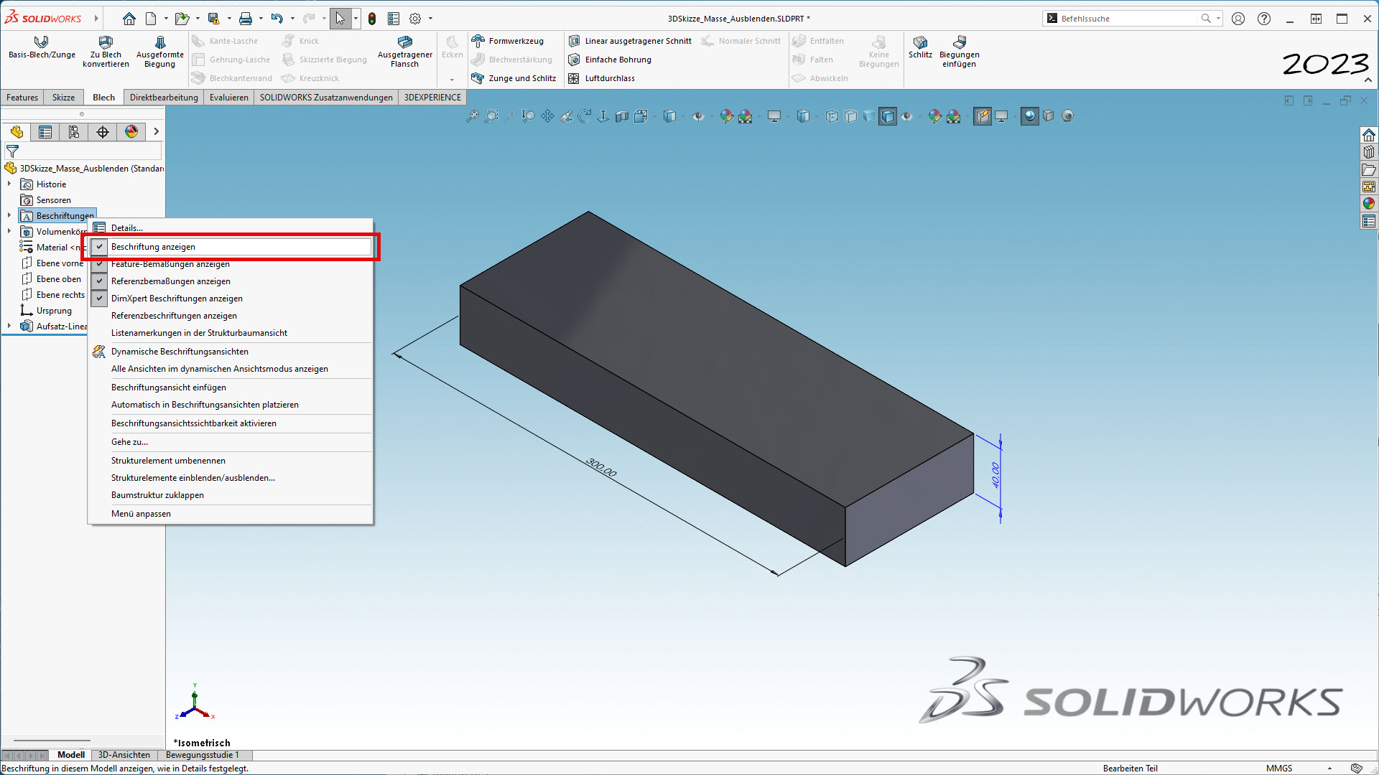1379x775 pixels.
Task: Click Zoom to Area magnifier icon
Action: 491,116
